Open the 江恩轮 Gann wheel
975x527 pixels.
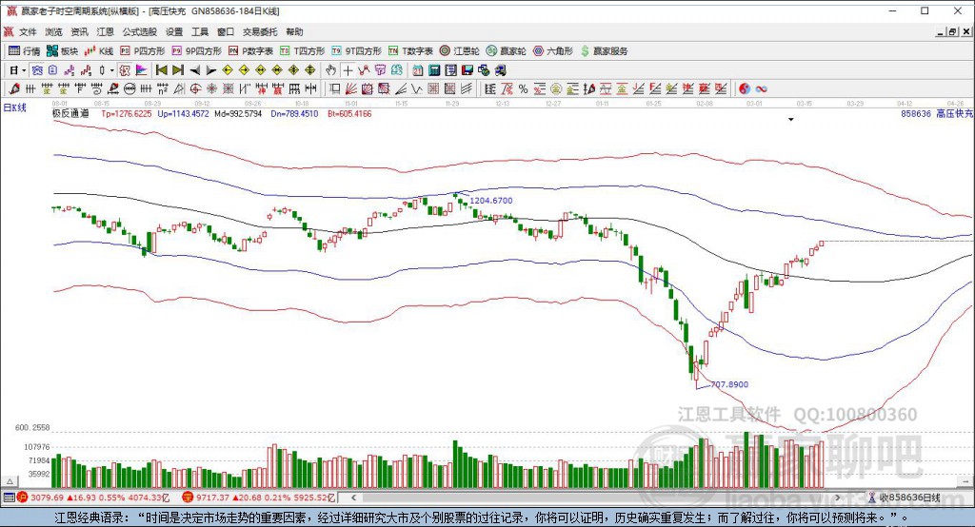tap(460, 51)
